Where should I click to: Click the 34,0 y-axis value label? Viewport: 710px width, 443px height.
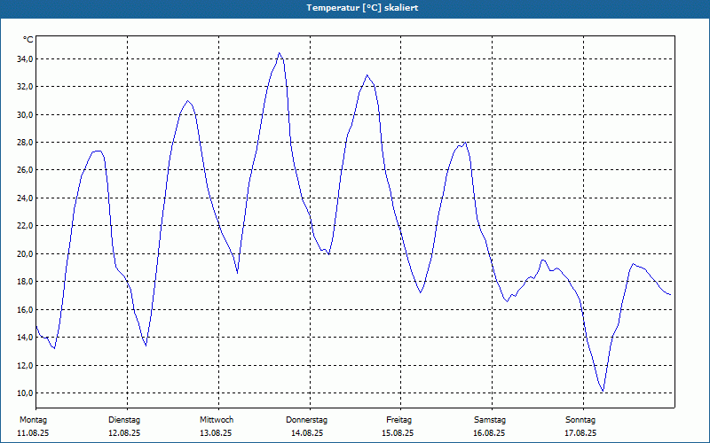click(23, 59)
